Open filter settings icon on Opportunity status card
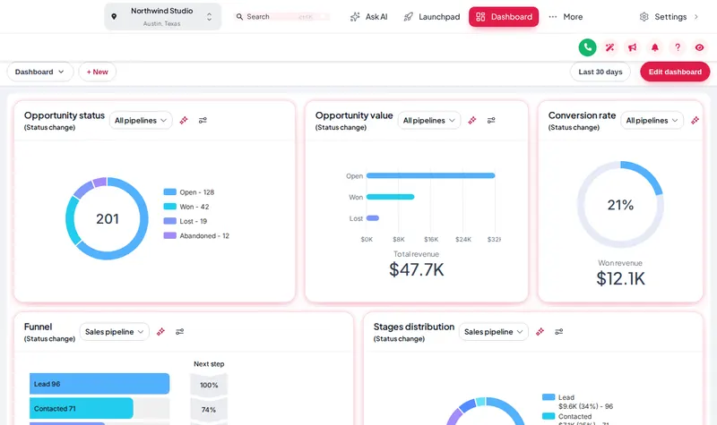717x425 pixels. pyautogui.click(x=203, y=120)
